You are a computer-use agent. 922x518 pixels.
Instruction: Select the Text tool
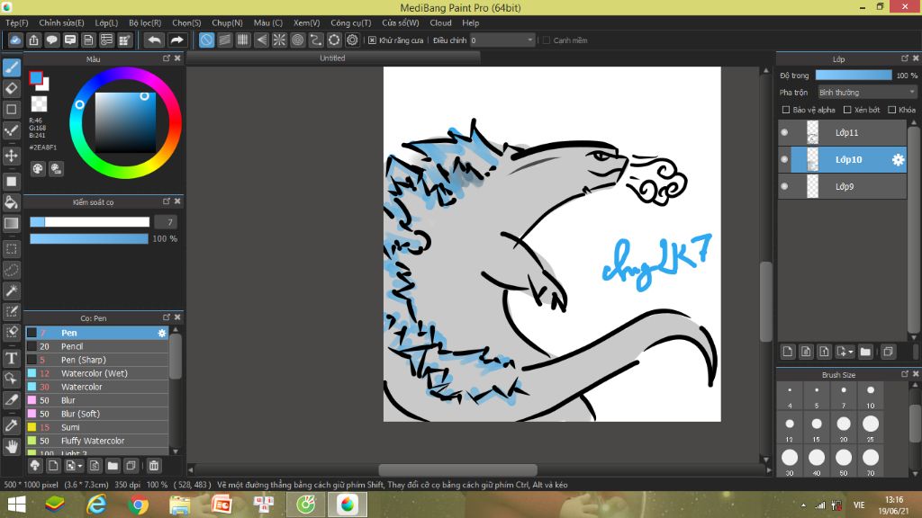pyautogui.click(x=12, y=358)
